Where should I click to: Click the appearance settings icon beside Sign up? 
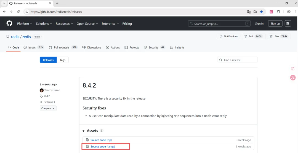point(288,23)
